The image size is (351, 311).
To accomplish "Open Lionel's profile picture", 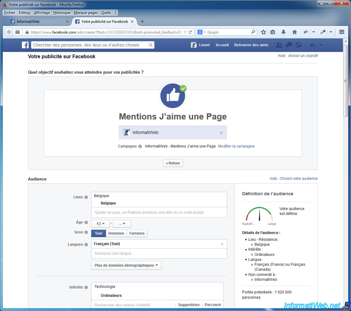I will pyautogui.click(x=194, y=45).
